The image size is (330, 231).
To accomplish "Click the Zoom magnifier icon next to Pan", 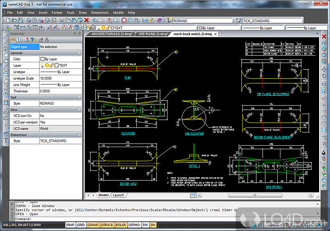I will point(116,20).
